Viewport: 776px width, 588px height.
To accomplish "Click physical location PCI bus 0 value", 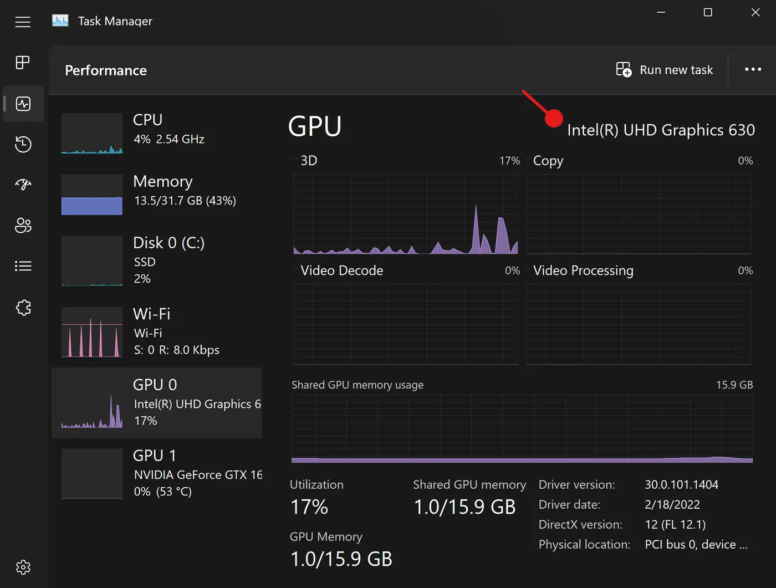I will (696, 544).
